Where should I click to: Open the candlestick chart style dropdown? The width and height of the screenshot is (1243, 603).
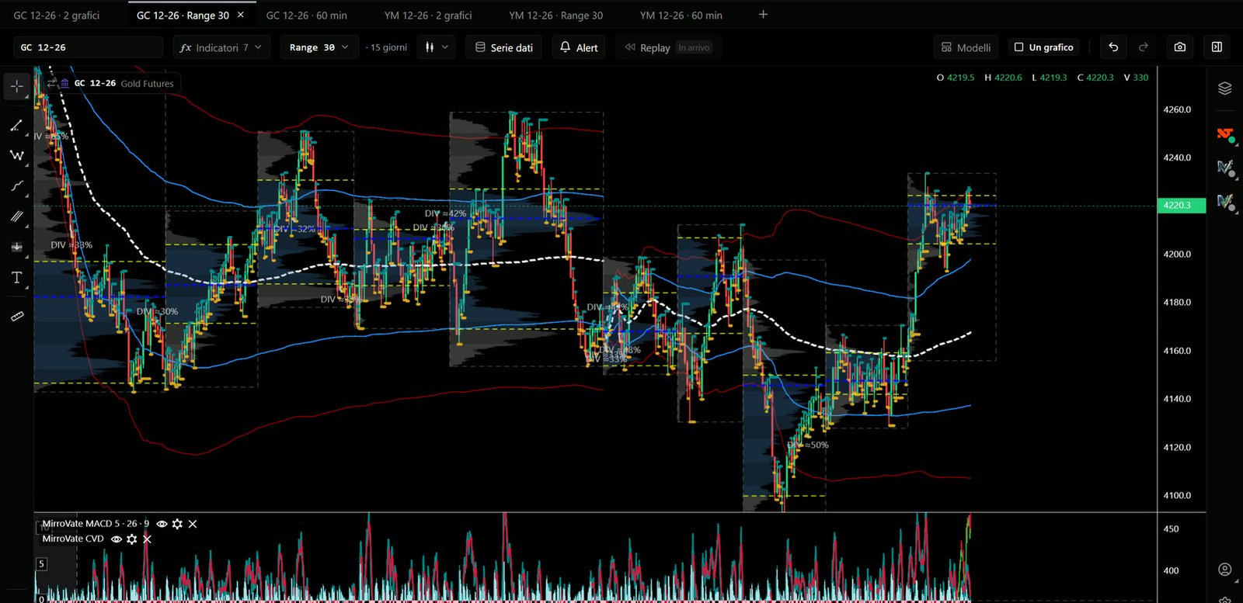[x=437, y=47]
